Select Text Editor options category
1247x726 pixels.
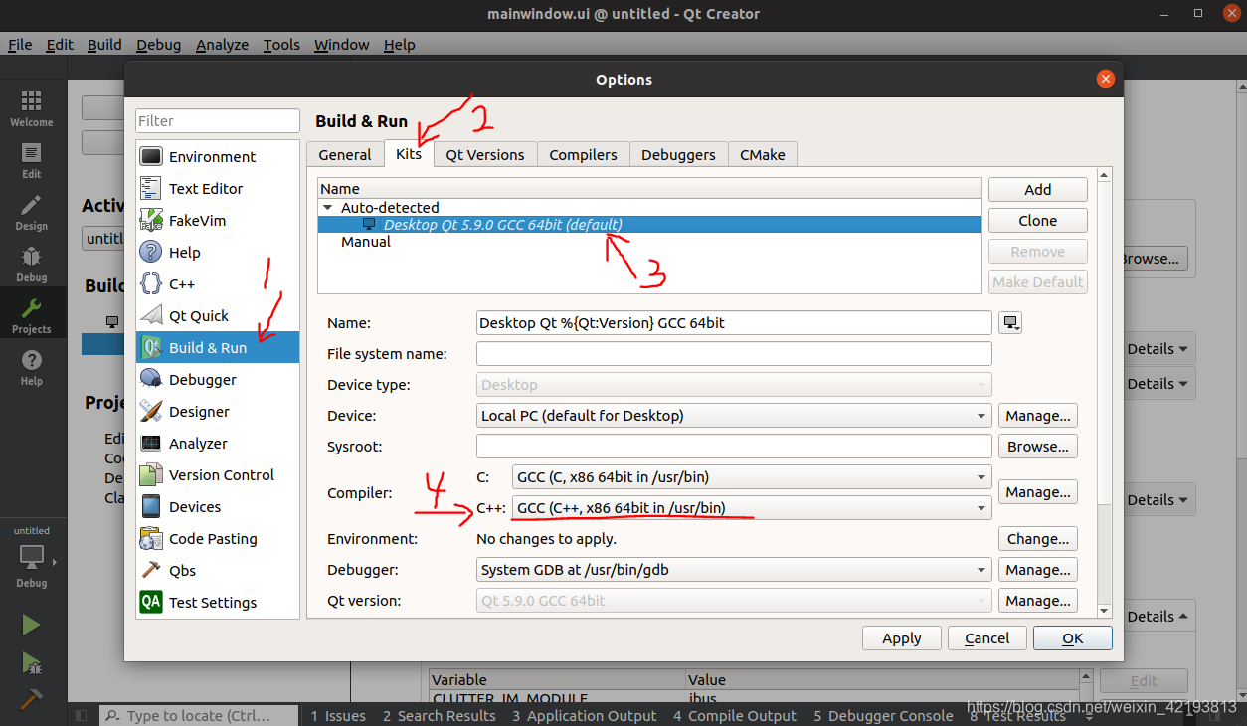(217, 188)
